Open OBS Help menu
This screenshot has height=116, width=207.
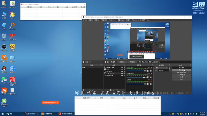[134, 20]
